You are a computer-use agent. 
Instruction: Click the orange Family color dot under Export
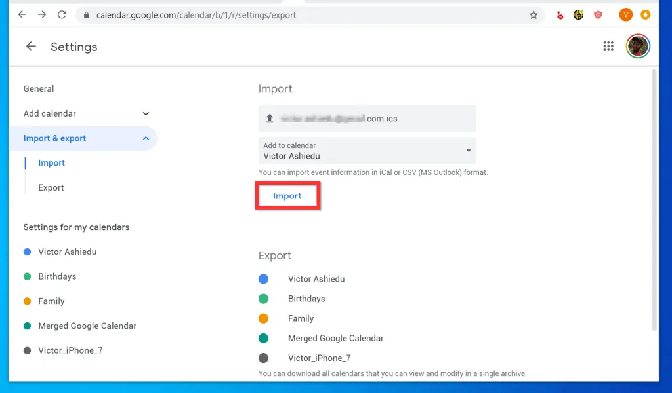click(264, 318)
